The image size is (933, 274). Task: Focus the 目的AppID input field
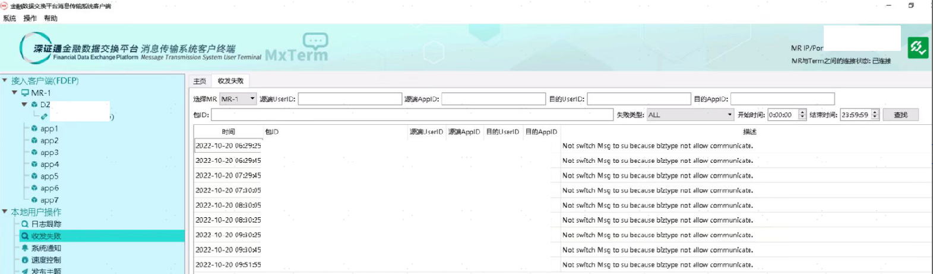point(782,99)
